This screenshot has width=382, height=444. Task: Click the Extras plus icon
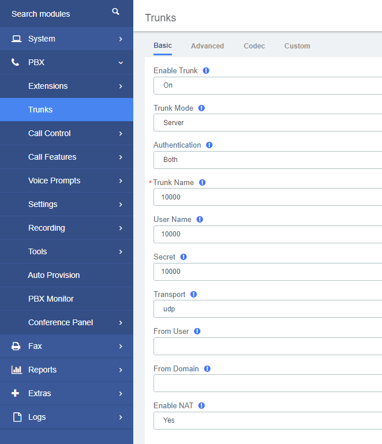(16, 393)
